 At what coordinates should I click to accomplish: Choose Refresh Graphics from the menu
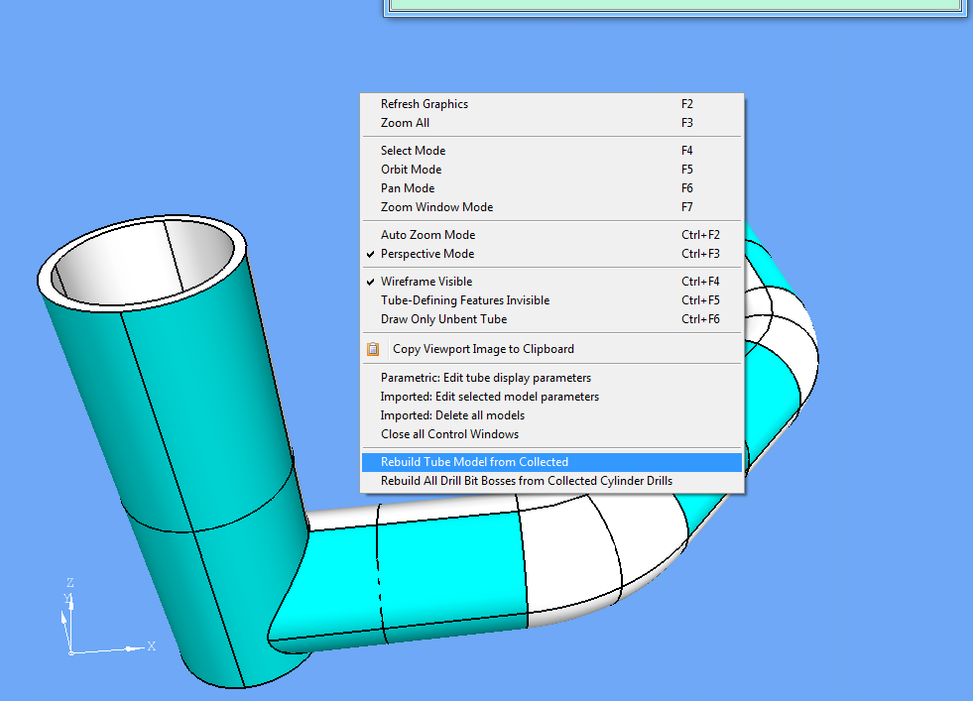pos(424,104)
